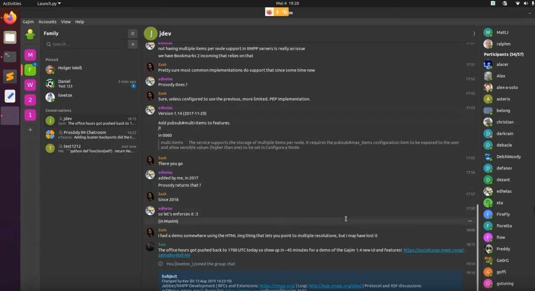535x291 pixels.
Task: Open the Gajim menu
Action: click(28, 22)
